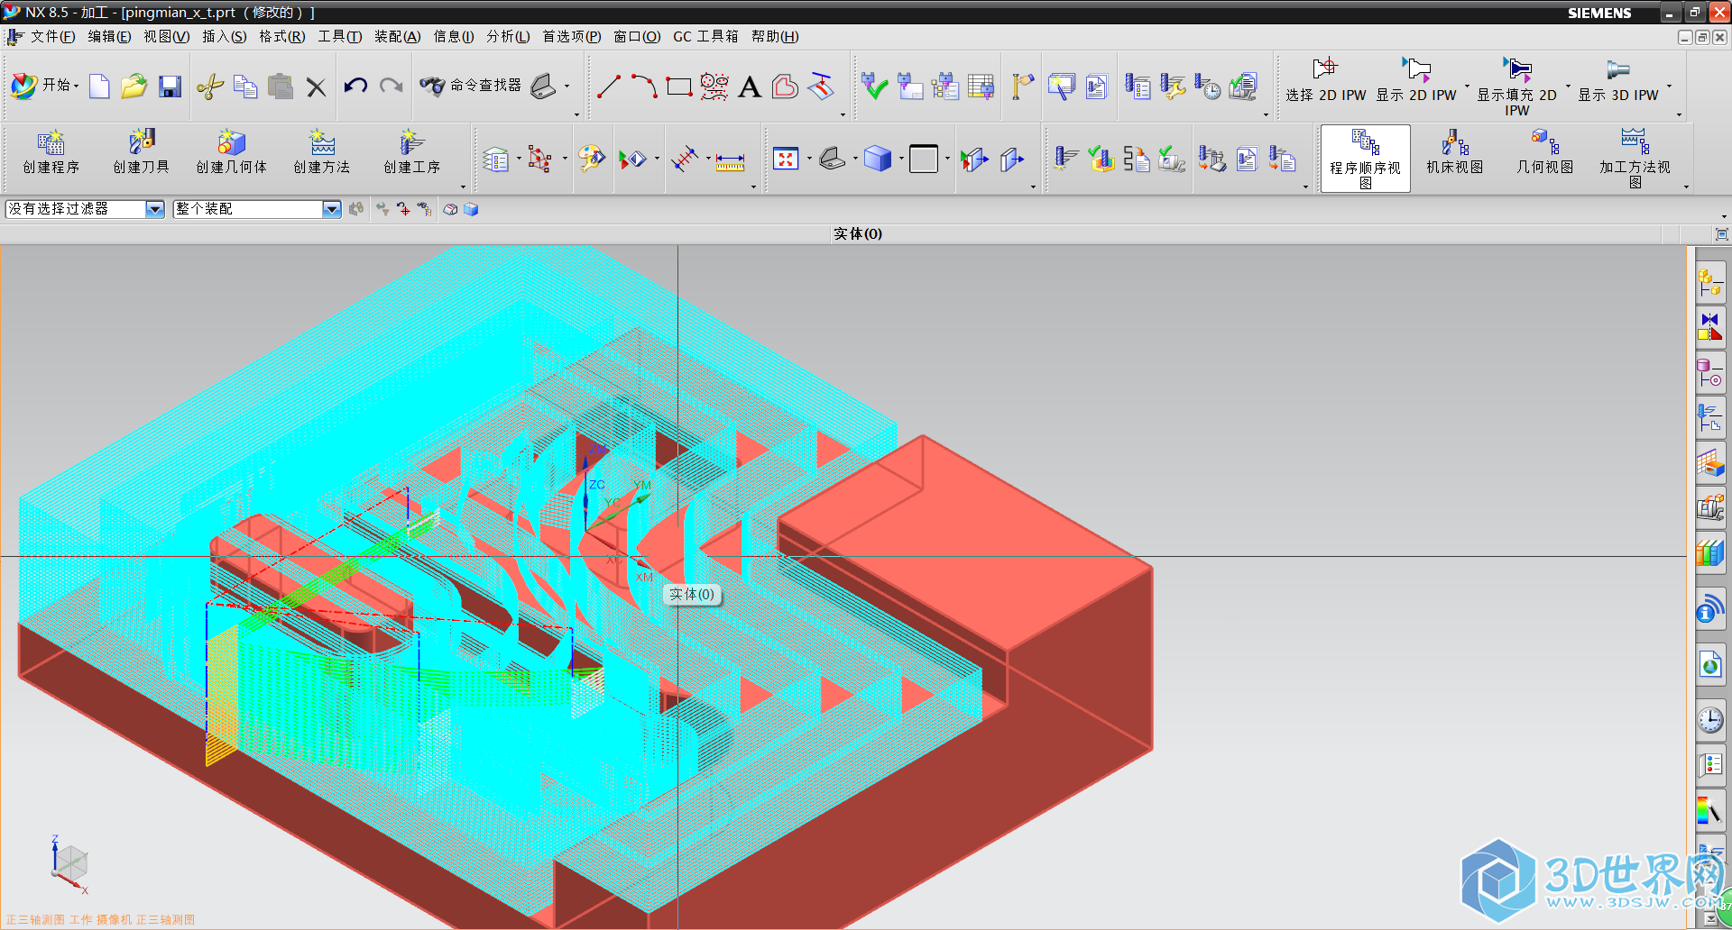Click 显示 2D IPW button

point(1415,79)
